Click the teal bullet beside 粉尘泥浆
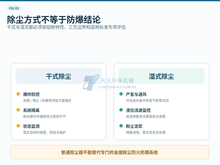 coord(121,126)
